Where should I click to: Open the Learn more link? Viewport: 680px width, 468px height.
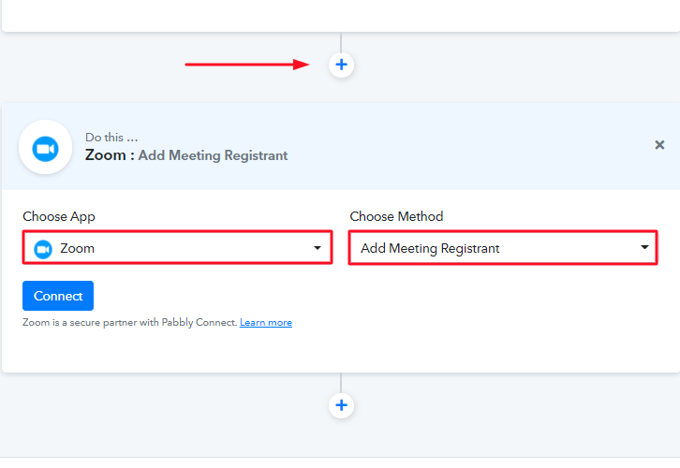tap(266, 322)
